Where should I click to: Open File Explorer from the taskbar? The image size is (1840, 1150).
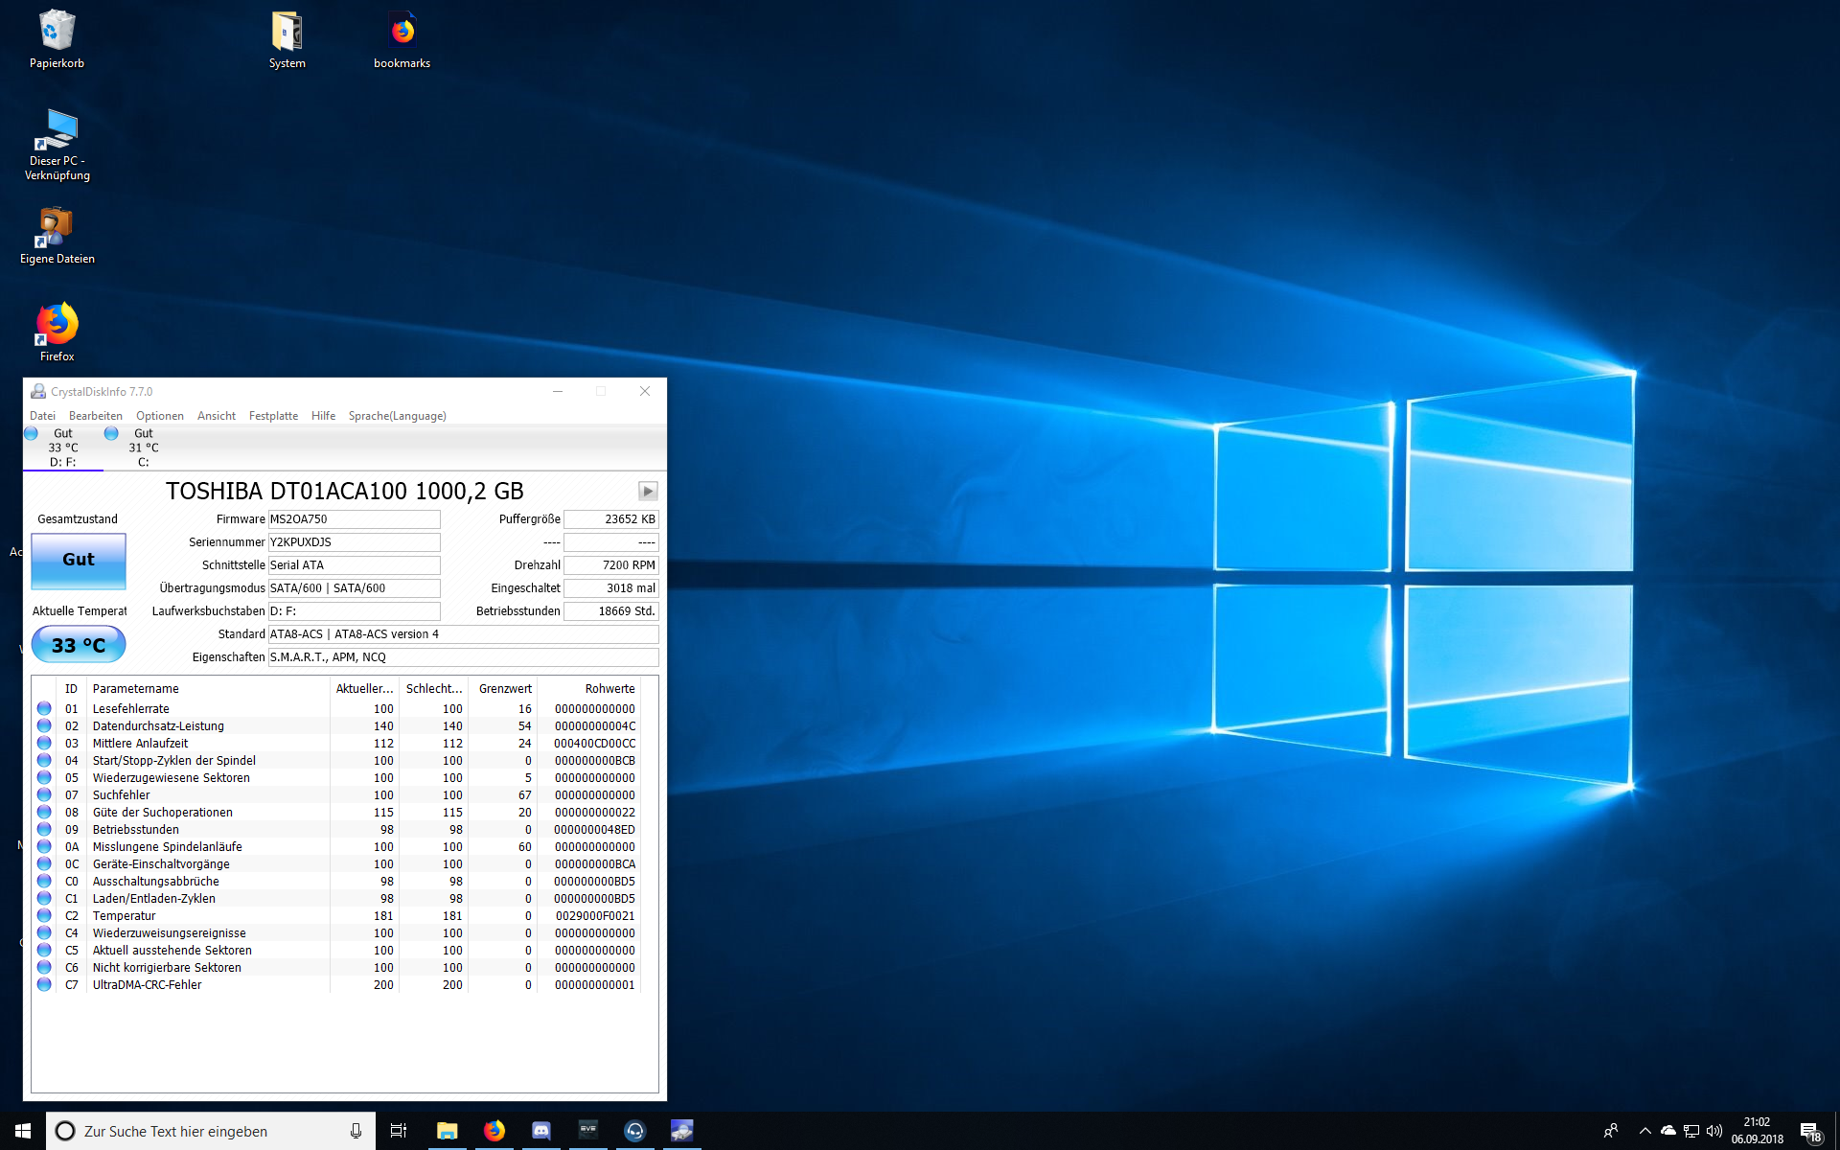[x=447, y=1131]
